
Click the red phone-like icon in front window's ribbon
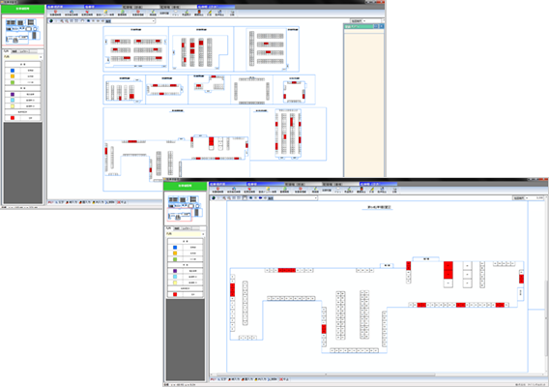361,189
